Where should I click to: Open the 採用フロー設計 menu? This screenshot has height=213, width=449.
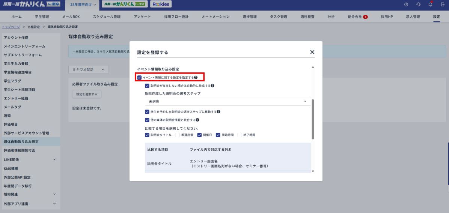pos(176,16)
